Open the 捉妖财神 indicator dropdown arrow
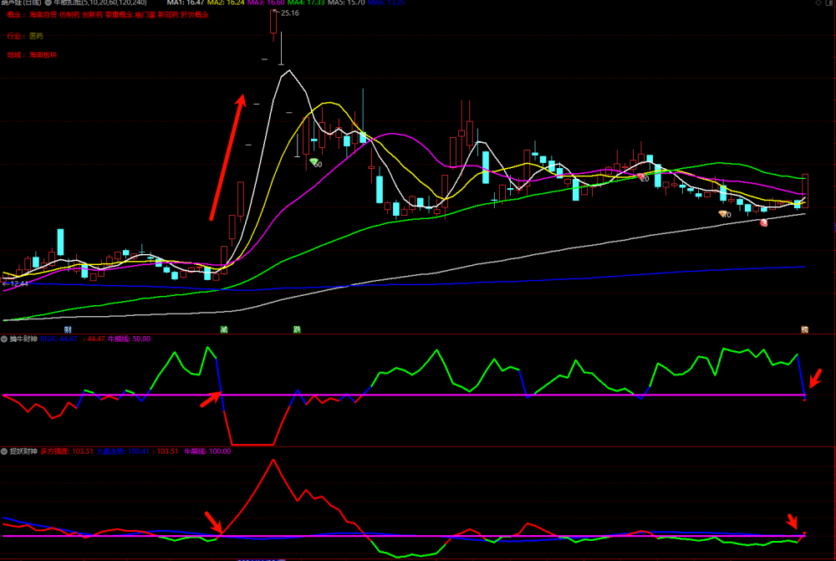Screen dimensions: 836x561 coord(4,451)
